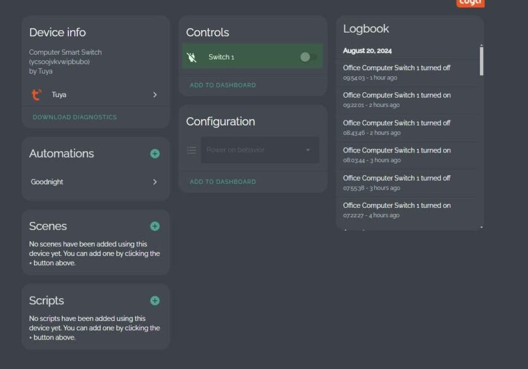Toggle the Switch 1 switch on

point(309,57)
